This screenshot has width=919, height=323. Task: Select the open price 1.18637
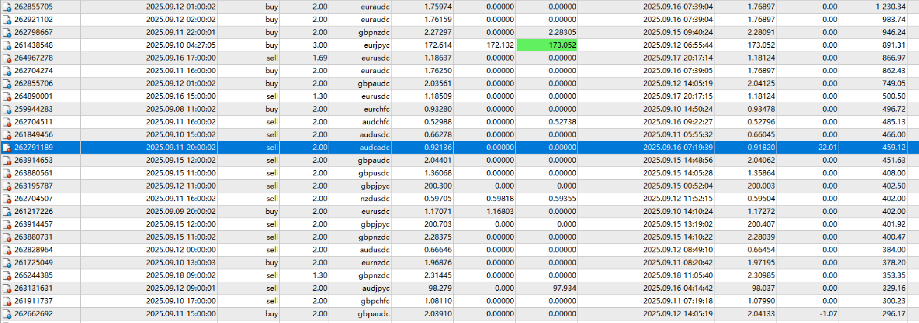point(438,58)
